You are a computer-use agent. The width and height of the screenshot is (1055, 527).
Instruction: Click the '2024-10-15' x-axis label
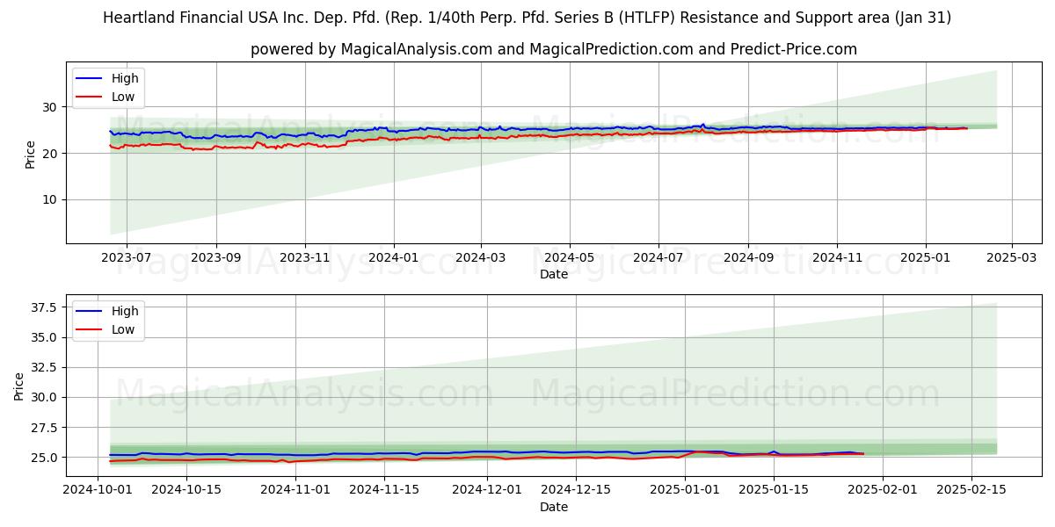(x=186, y=492)
